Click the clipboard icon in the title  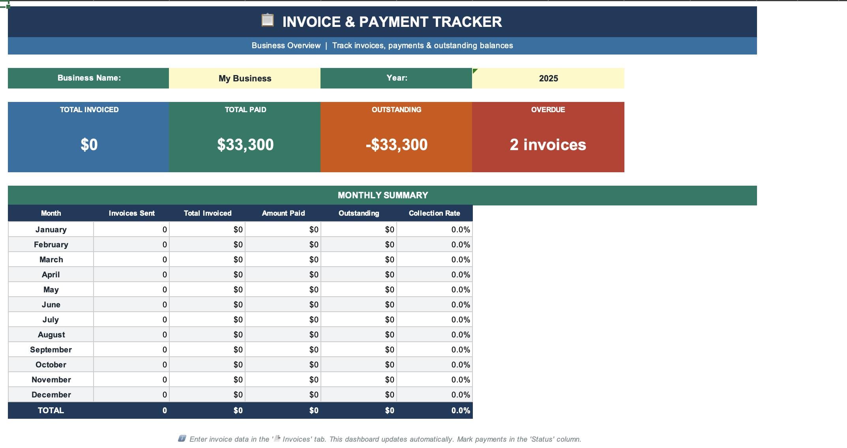pyautogui.click(x=268, y=20)
